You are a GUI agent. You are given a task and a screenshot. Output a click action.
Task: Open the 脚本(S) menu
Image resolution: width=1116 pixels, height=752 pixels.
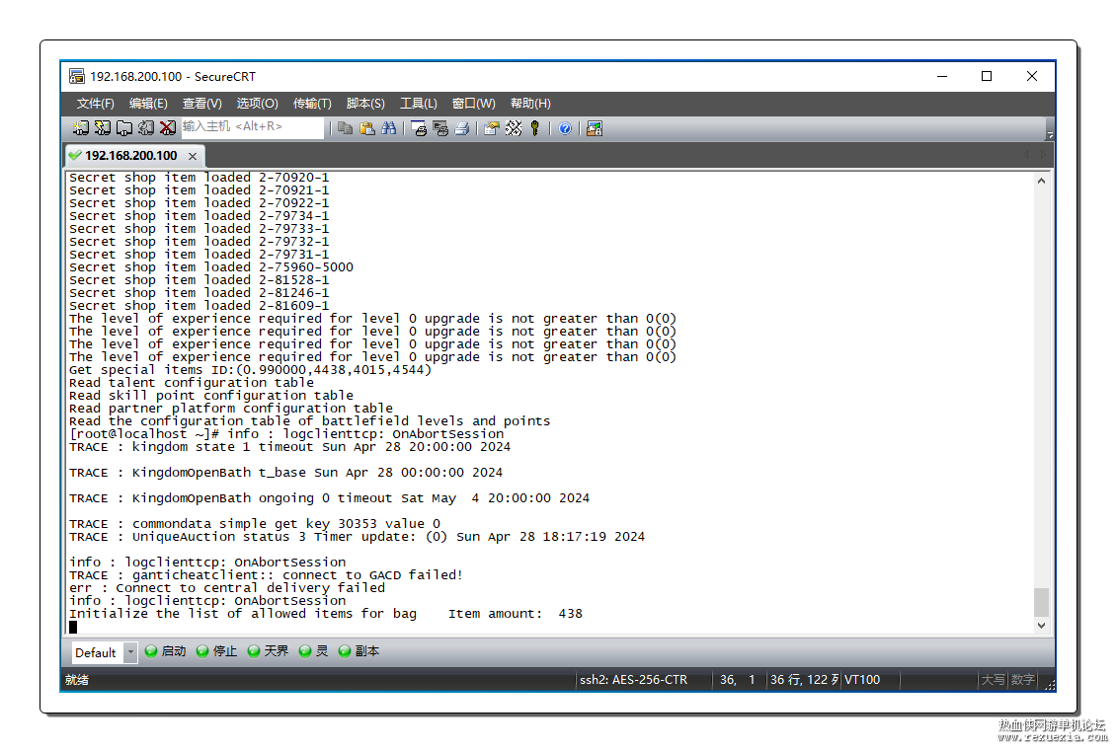coord(365,104)
